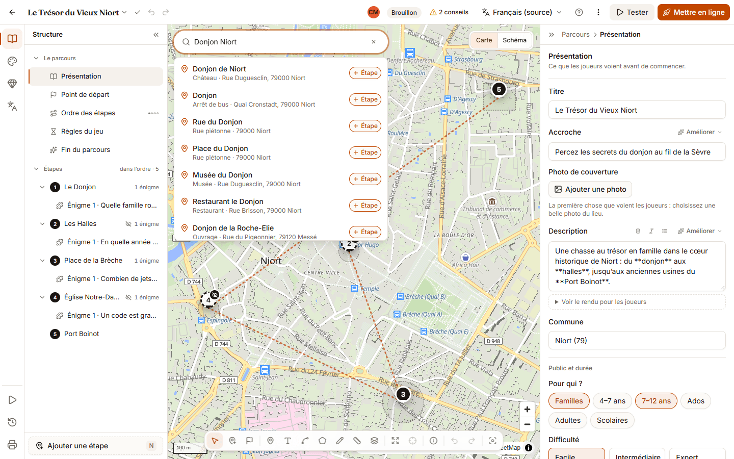Toggle hidden-eye icon on Église Notre-Da... step
The width and height of the screenshot is (734, 459).
click(x=128, y=297)
